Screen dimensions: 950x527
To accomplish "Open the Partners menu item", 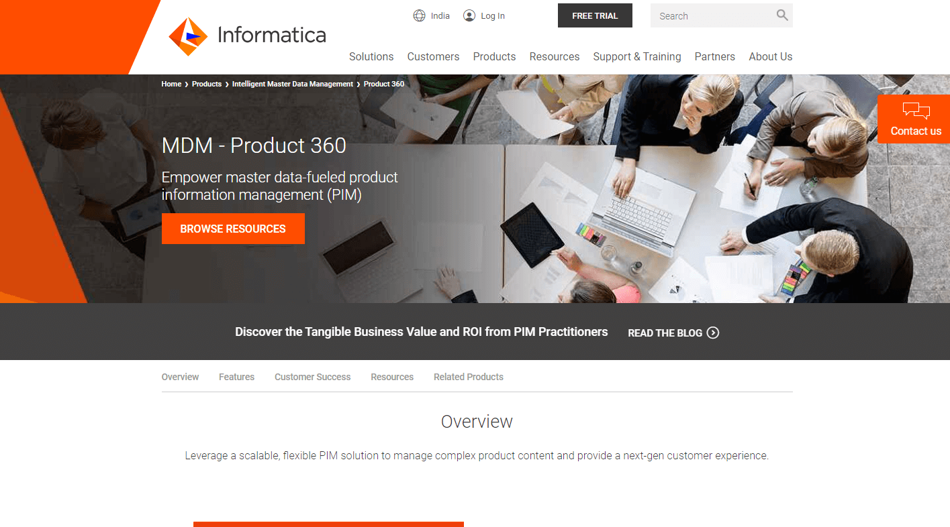I will click(714, 56).
